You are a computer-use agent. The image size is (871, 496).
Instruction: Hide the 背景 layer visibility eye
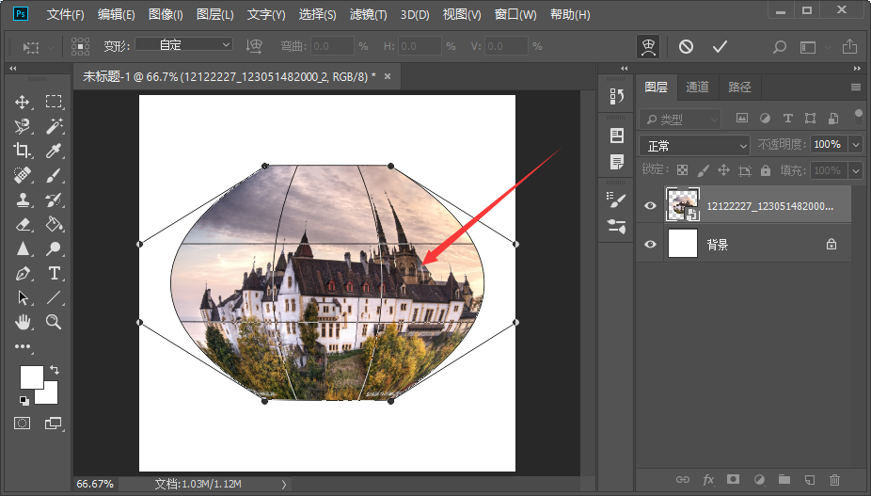pos(650,244)
